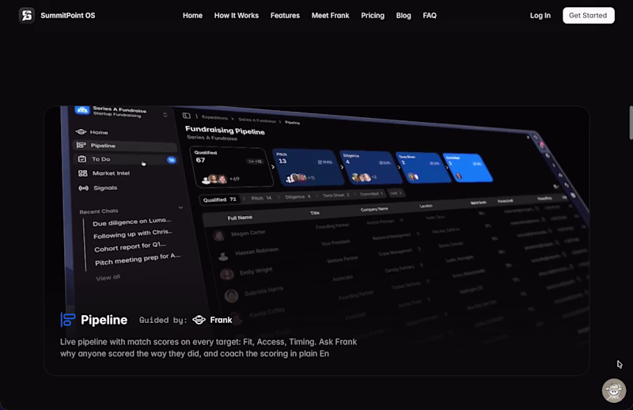Open 'Following up with Chris..' chat

point(132,233)
